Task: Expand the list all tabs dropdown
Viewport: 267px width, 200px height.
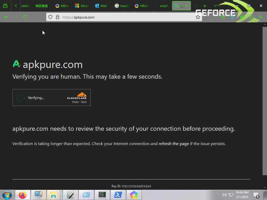Action: click(215, 6)
